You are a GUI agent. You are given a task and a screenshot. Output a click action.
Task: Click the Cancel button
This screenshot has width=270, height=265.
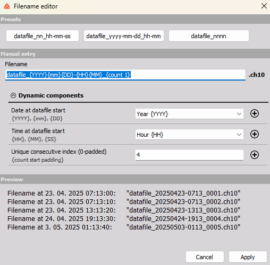[205, 257]
